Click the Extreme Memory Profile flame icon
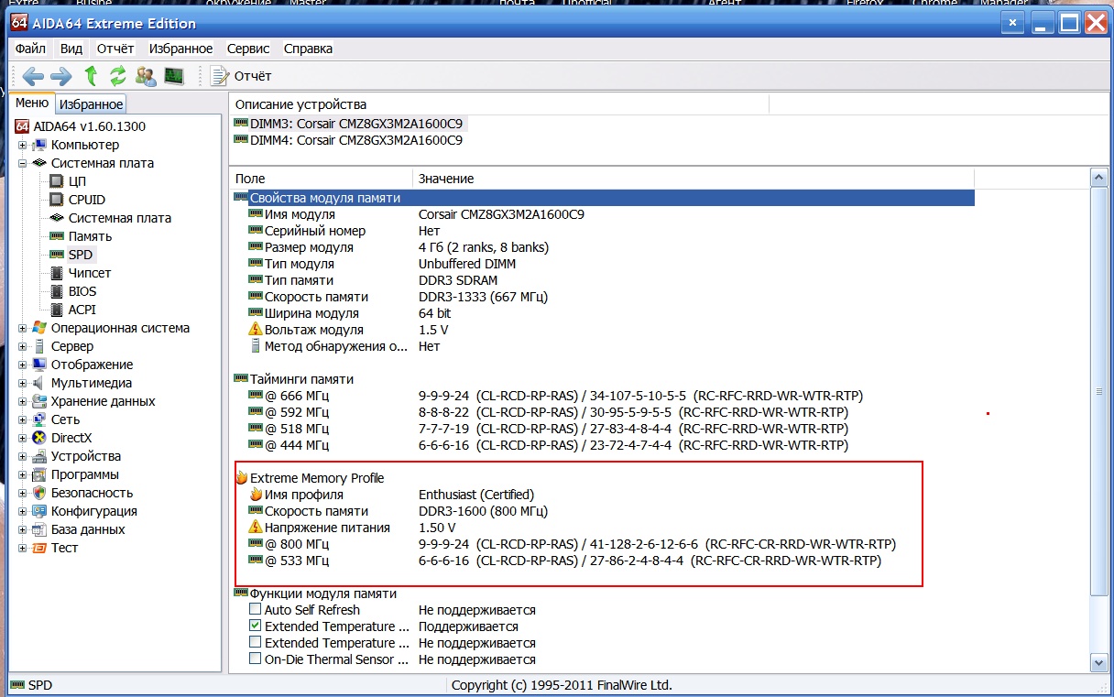The height and width of the screenshot is (697, 1114). point(241,478)
